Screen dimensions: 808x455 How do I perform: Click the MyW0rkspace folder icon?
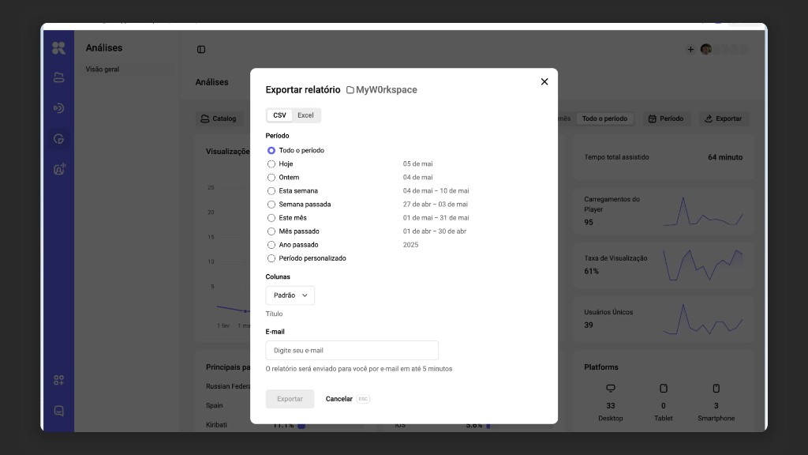click(x=350, y=90)
